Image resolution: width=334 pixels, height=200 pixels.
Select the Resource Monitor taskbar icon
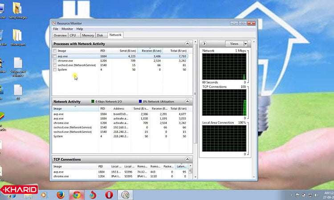pos(125,195)
